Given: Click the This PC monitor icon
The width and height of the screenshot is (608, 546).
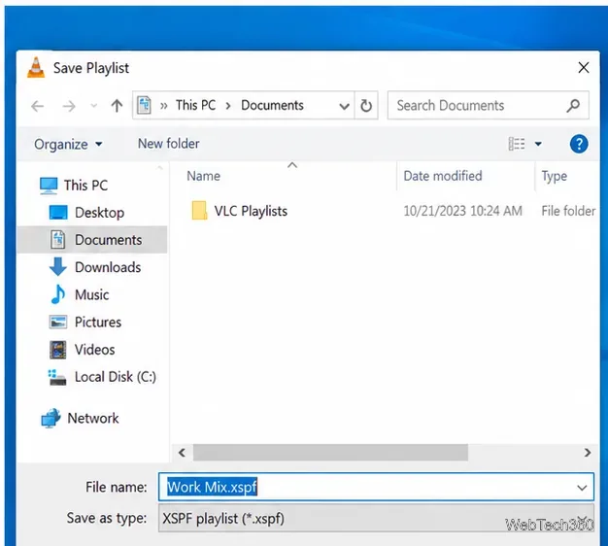Looking at the screenshot, I should pos(49,186).
